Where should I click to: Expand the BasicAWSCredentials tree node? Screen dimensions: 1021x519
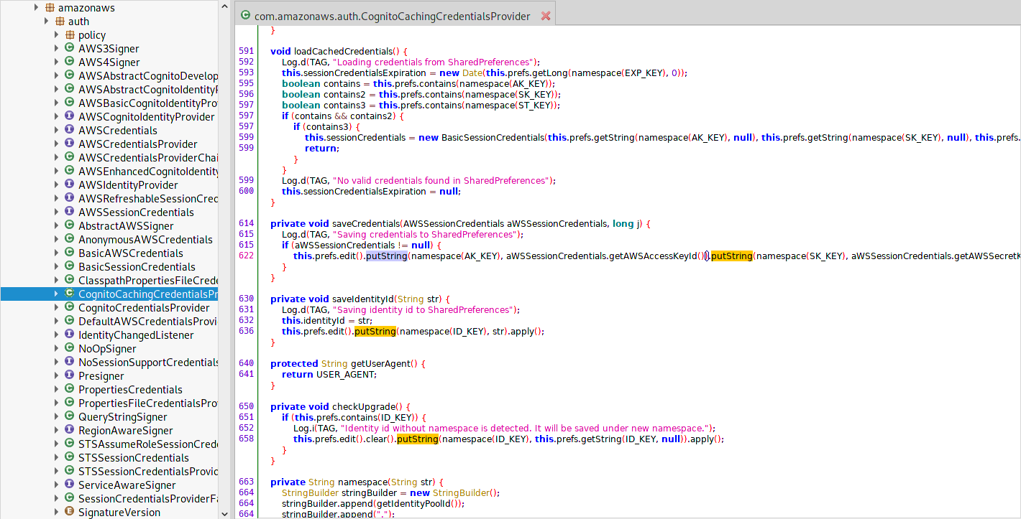tap(57, 253)
